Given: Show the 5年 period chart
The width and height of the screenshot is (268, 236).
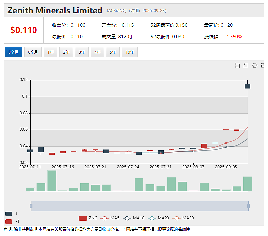Looking at the screenshot, I should click(x=113, y=52).
